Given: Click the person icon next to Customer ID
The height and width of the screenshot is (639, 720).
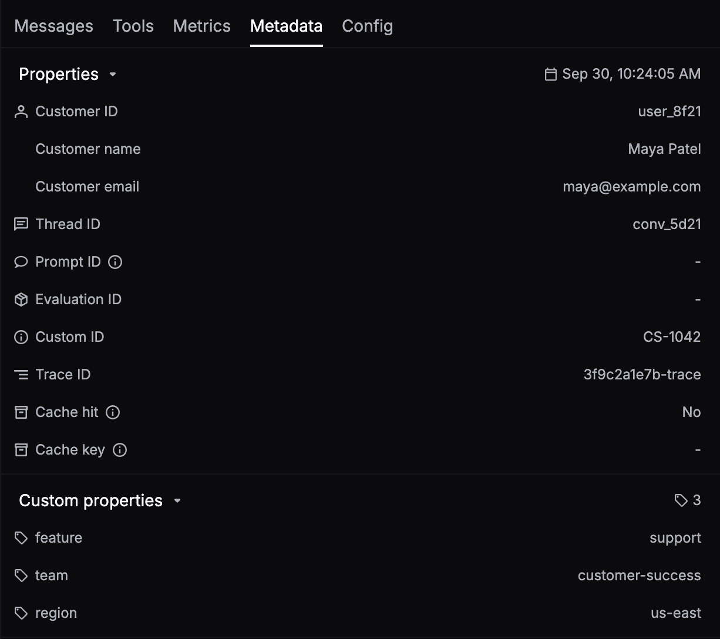Looking at the screenshot, I should pyautogui.click(x=21, y=112).
